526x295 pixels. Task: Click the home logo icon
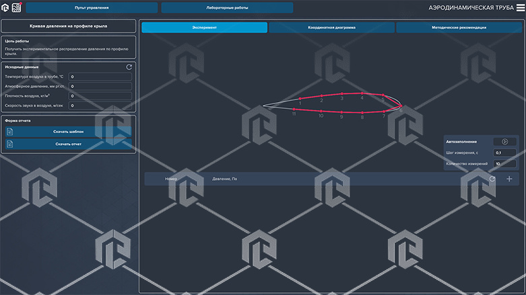(x=5, y=7)
